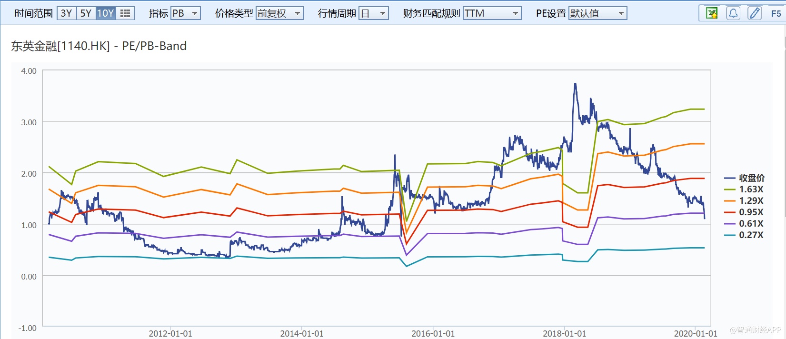The image size is (786, 339).
Task: Open the 指标 PB dropdown
Action: coord(185,13)
